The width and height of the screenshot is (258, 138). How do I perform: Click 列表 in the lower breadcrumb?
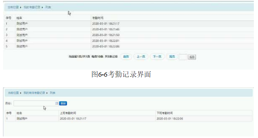[53, 93]
